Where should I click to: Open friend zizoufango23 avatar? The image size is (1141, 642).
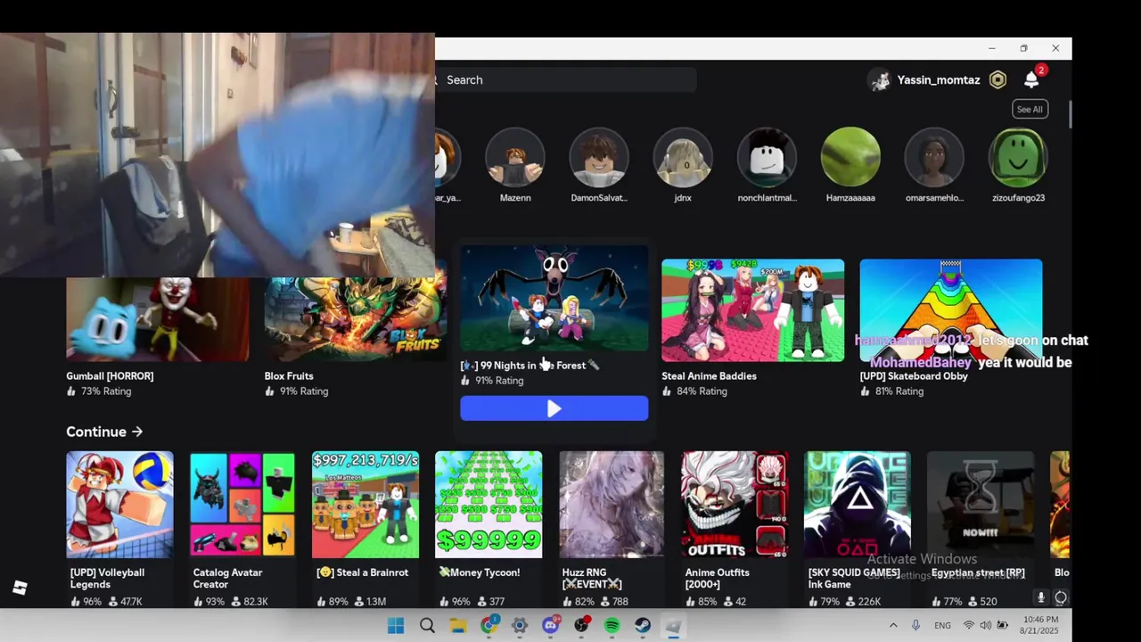pos(1018,158)
